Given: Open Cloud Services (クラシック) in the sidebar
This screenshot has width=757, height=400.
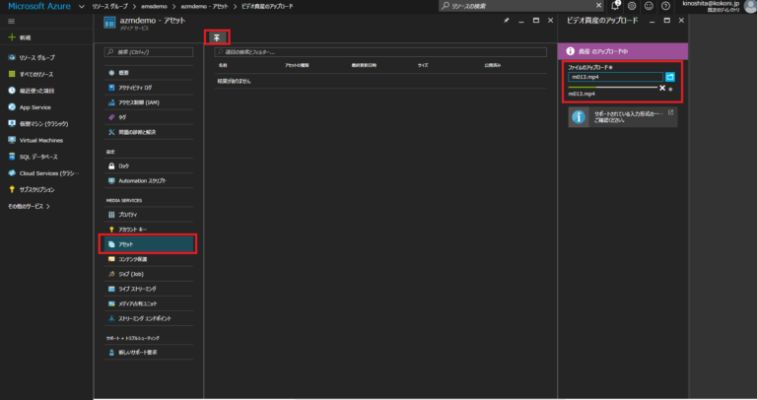Looking at the screenshot, I should [48, 172].
